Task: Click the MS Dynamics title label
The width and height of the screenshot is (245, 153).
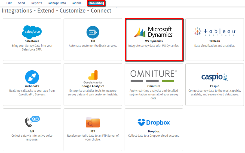Action: [154, 41]
